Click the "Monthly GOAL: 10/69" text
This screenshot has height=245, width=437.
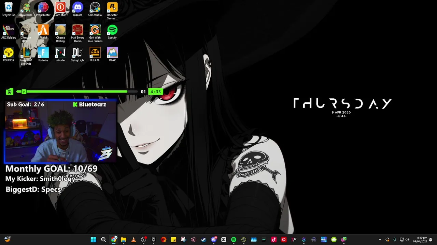point(51,168)
